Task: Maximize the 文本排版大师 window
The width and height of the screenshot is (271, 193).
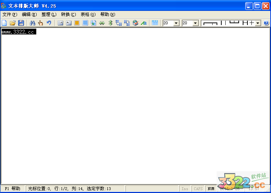Action: (x=257, y=6)
